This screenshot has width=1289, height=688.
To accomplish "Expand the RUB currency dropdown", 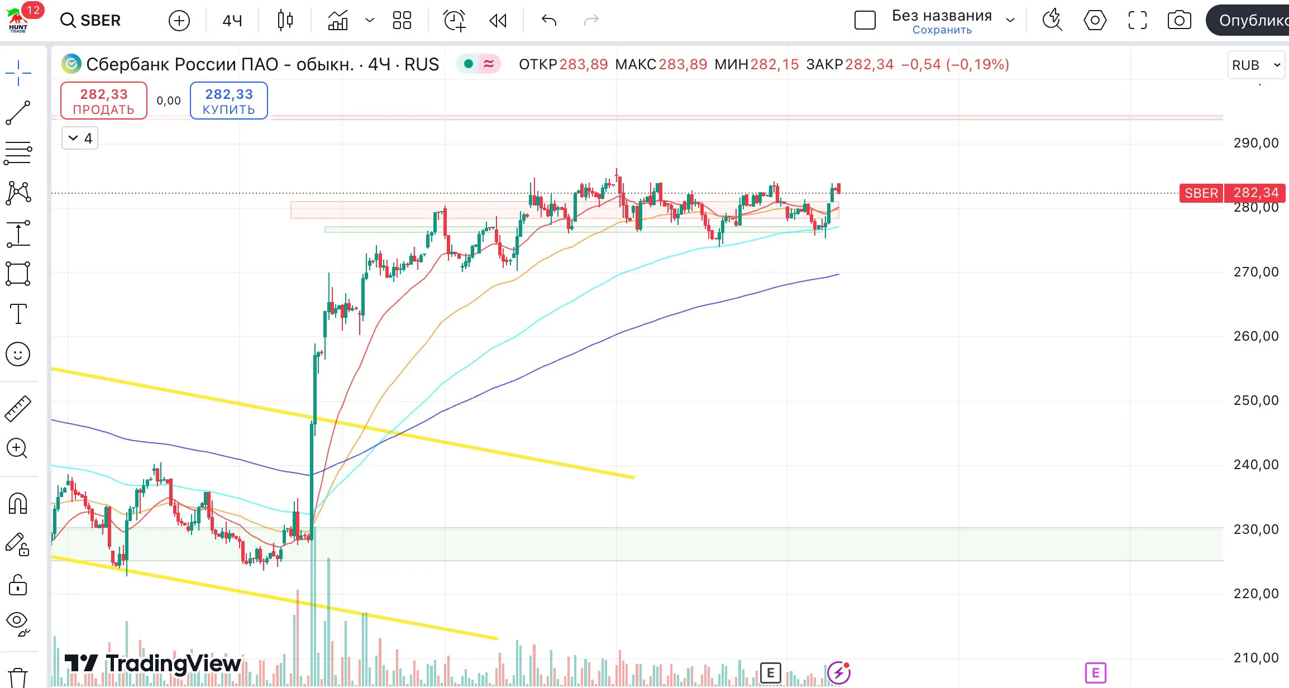I will 1256,65.
